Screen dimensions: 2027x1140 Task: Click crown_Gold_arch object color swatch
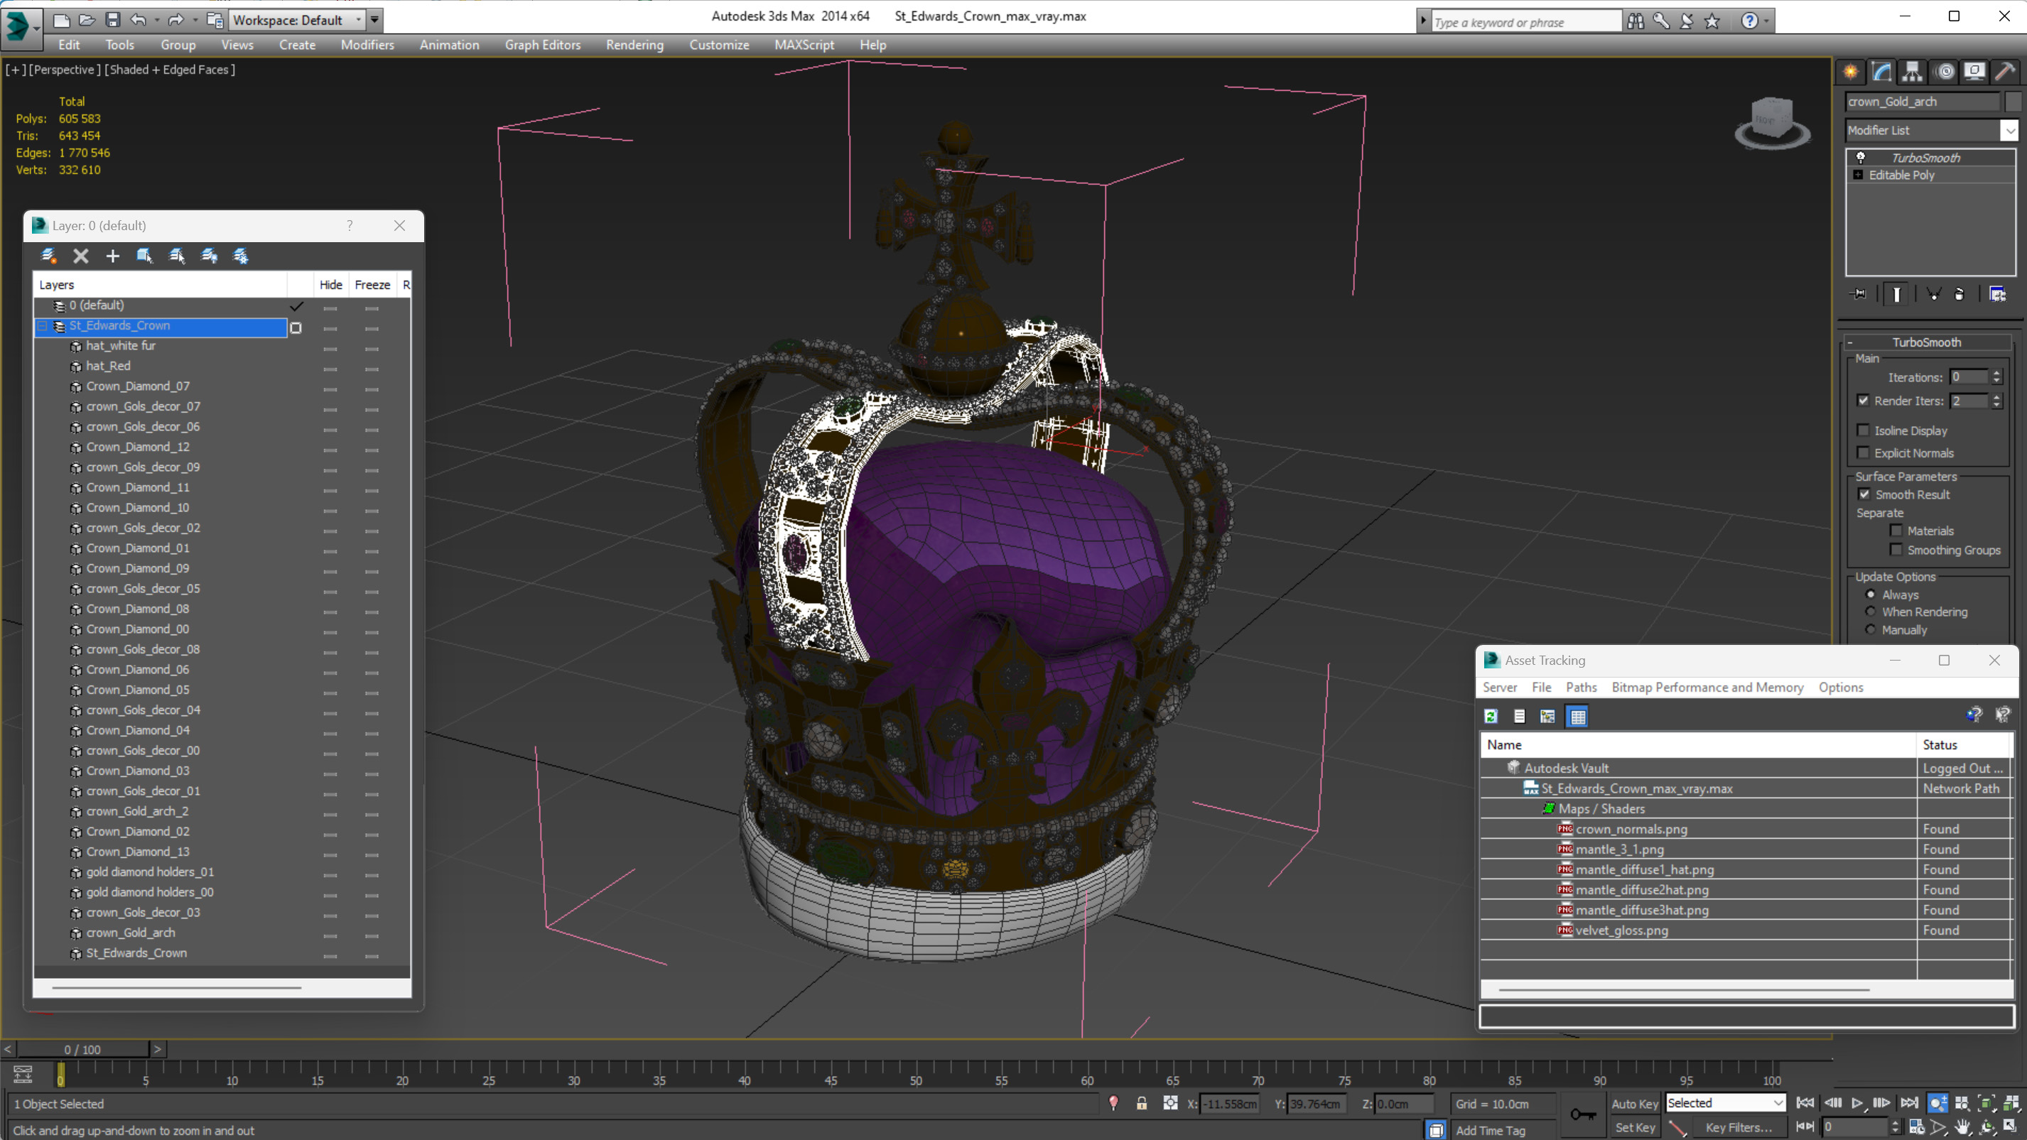point(2012,102)
